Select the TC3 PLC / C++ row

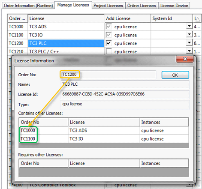point(66,51)
